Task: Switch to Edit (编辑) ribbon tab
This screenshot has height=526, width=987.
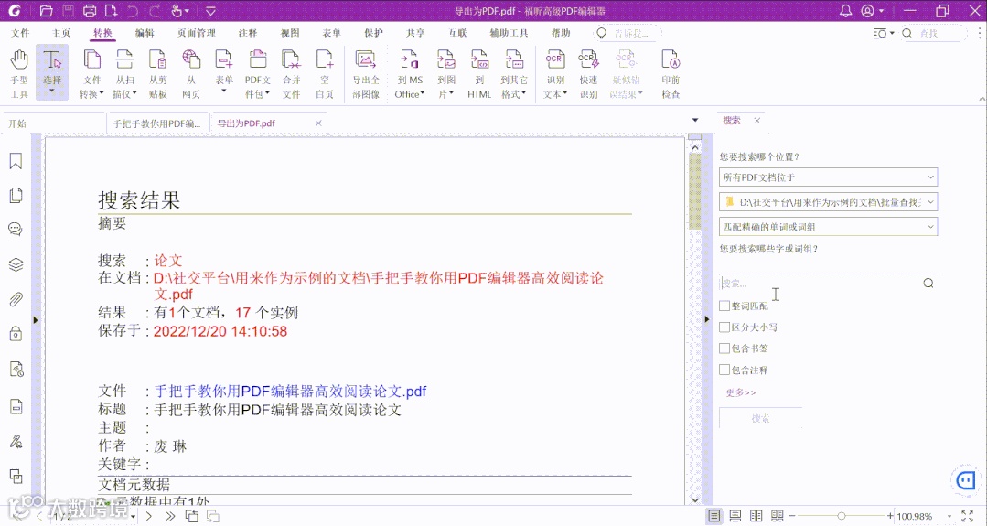Action: [145, 33]
